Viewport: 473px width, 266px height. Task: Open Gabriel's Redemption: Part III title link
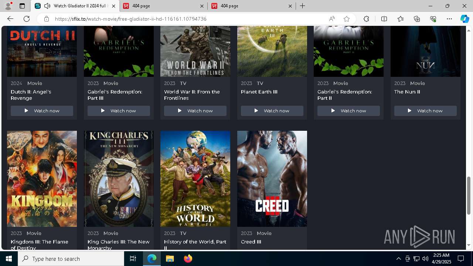[115, 95]
